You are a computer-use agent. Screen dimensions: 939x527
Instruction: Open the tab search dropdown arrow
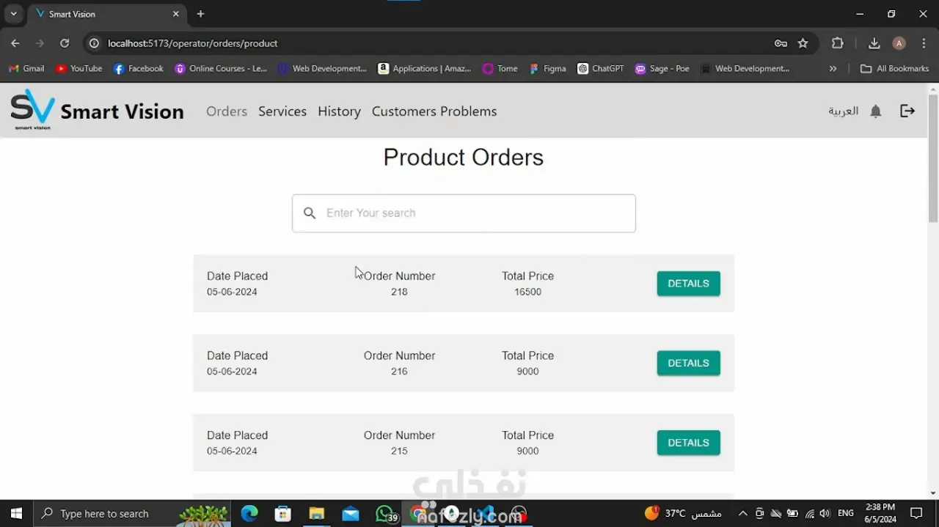pyautogui.click(x=13, y=14)
